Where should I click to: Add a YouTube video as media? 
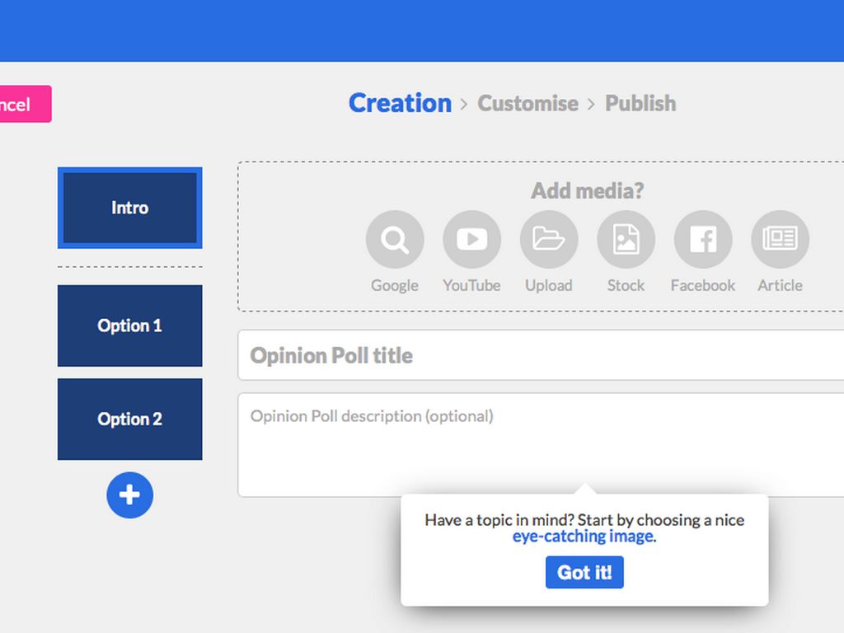pos(471,240)
